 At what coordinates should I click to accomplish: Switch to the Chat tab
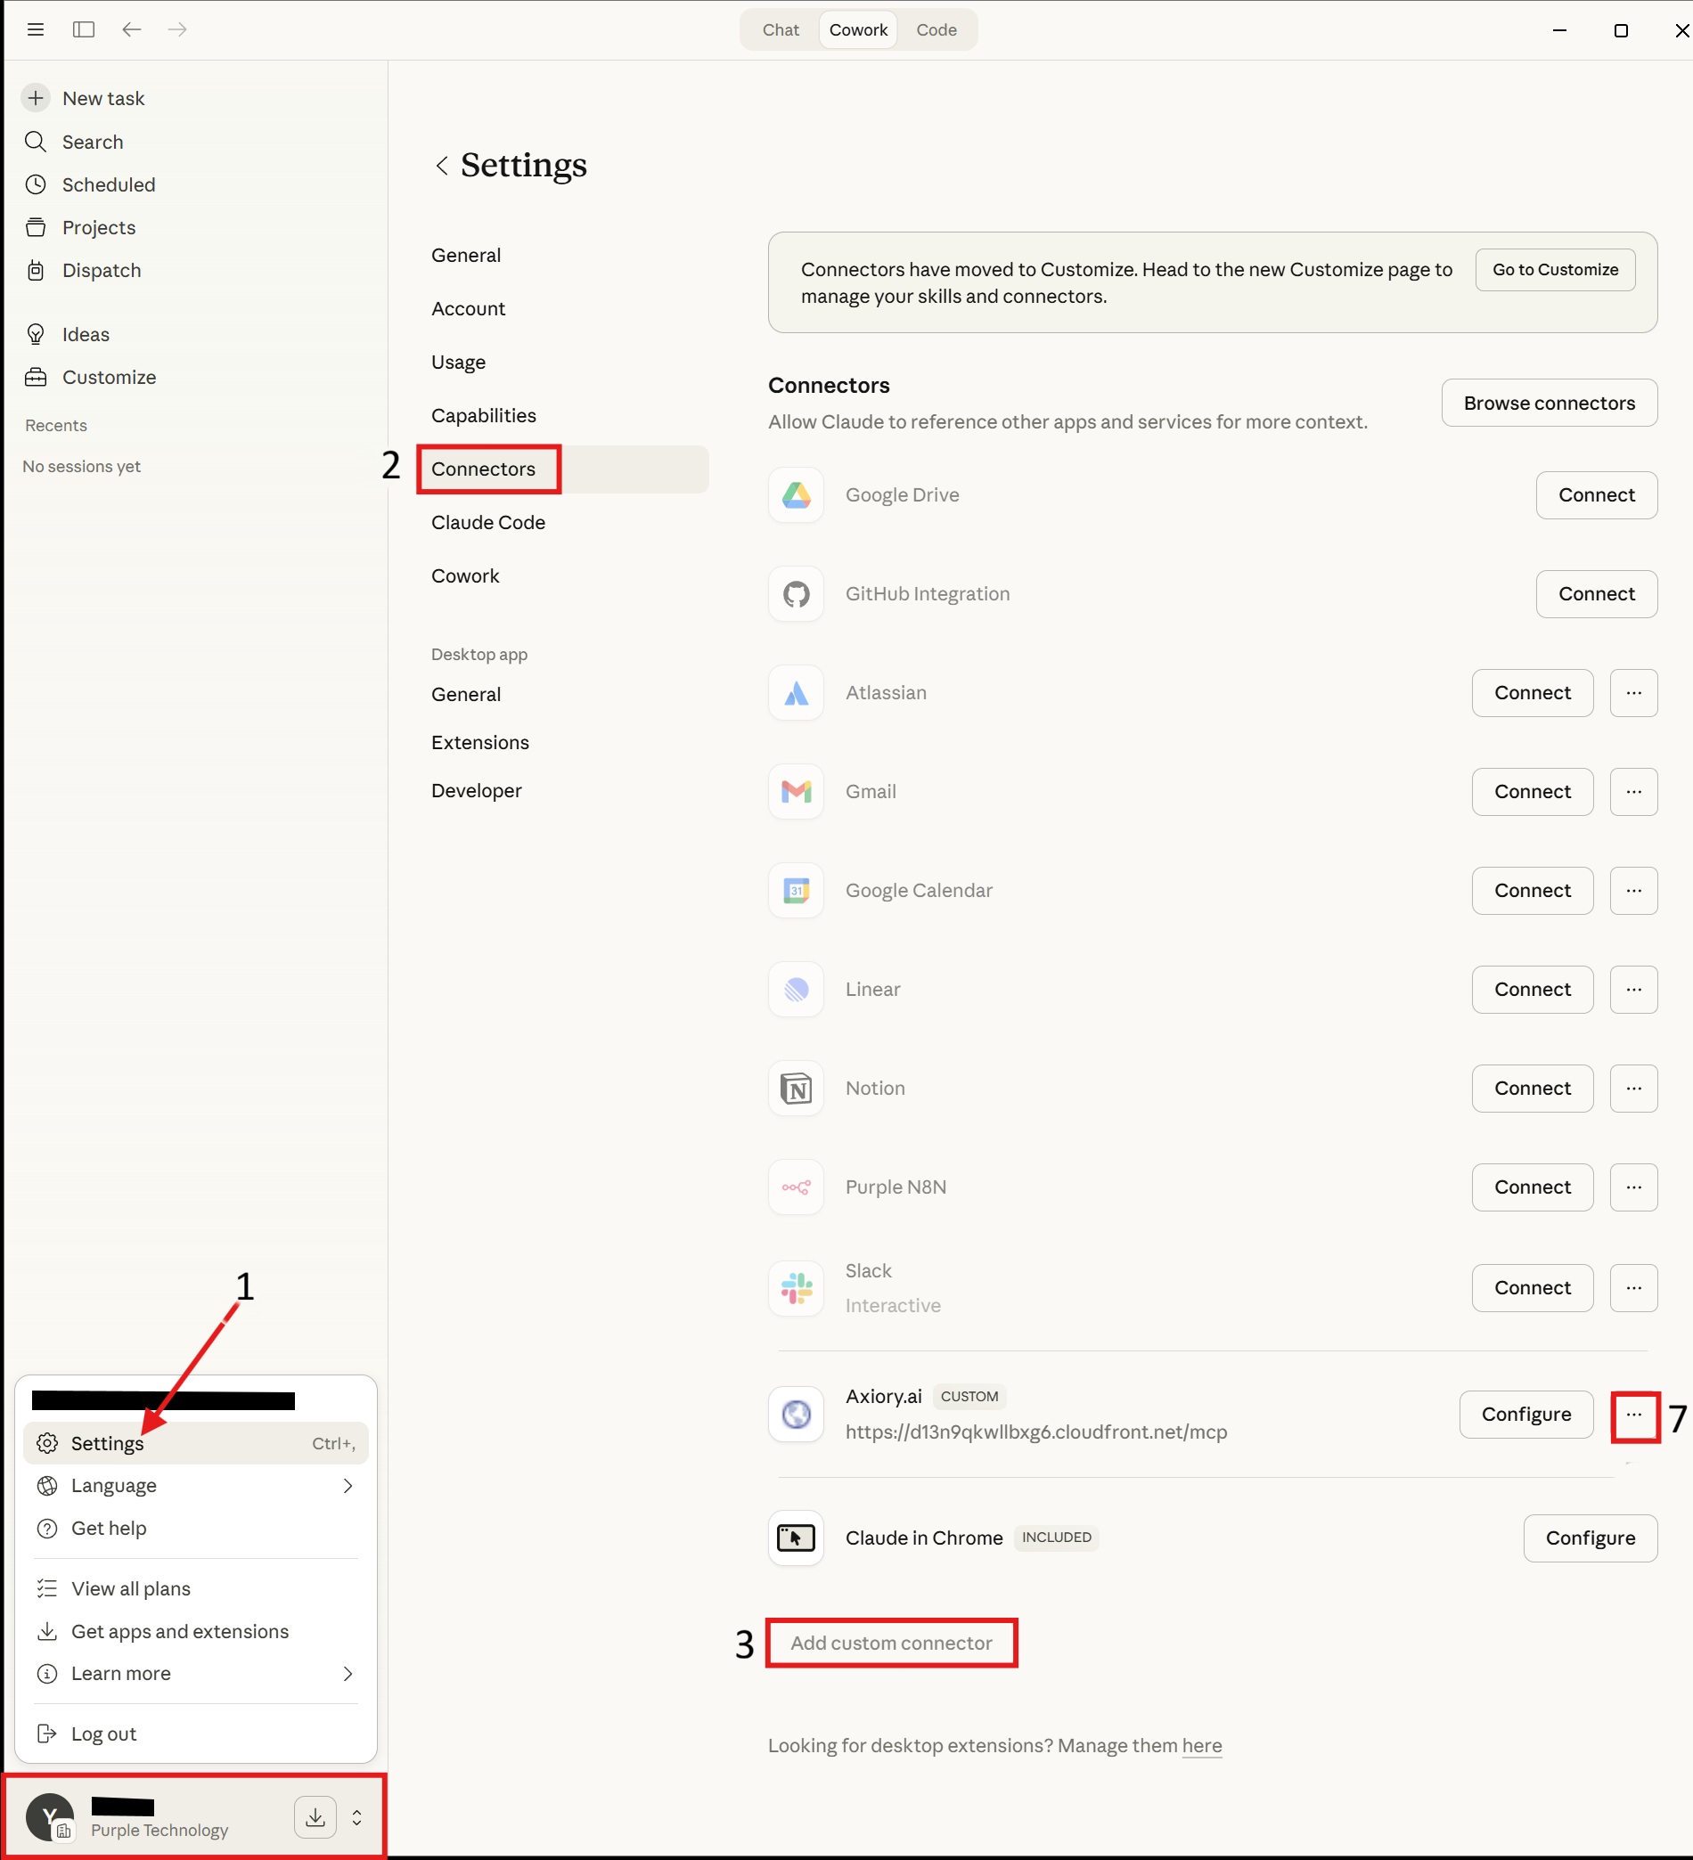[781, 29]
